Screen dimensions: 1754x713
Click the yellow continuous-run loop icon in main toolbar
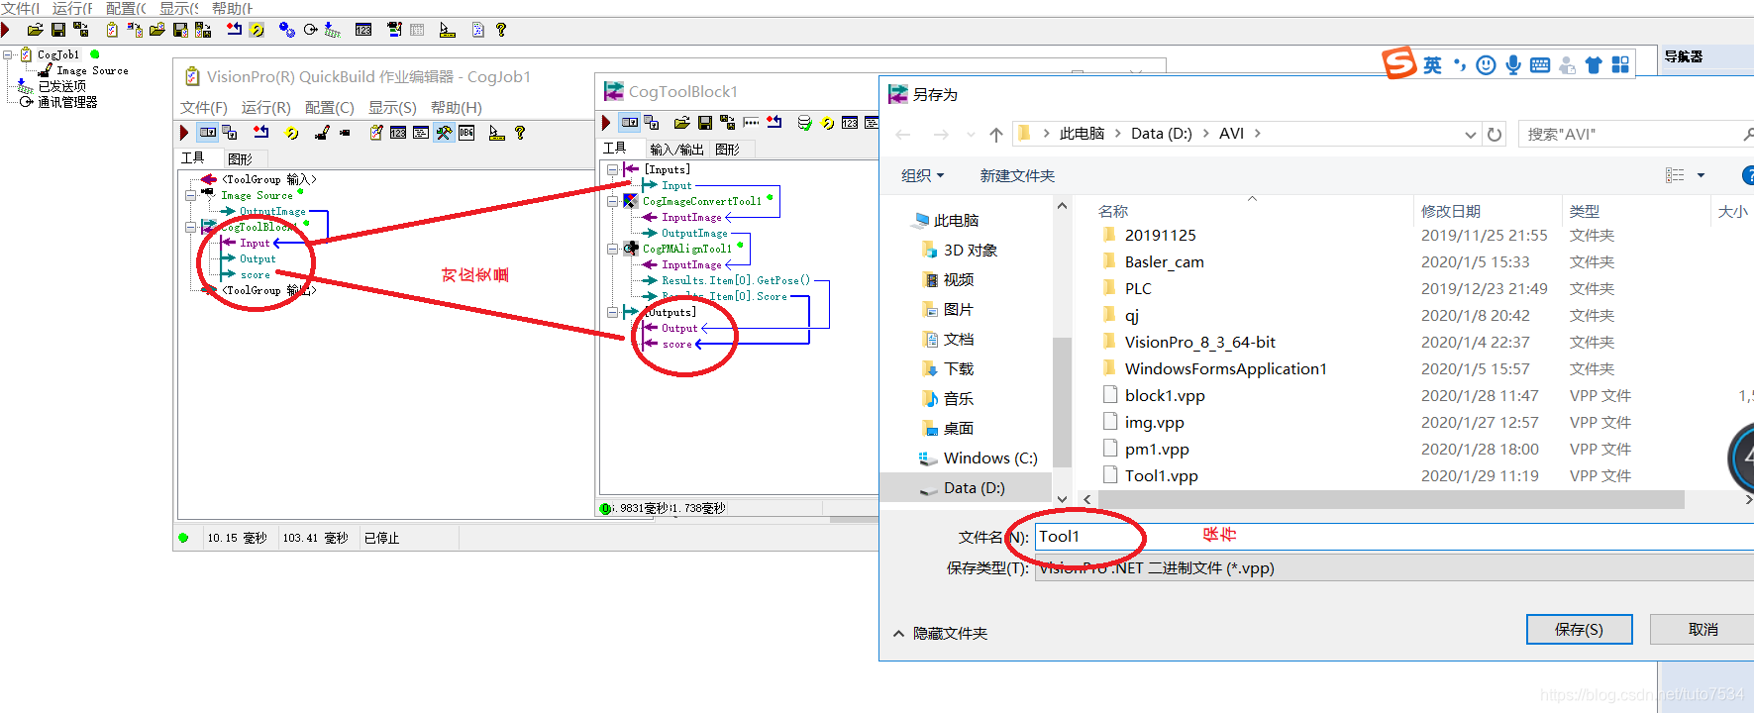[x=258, y=30]
